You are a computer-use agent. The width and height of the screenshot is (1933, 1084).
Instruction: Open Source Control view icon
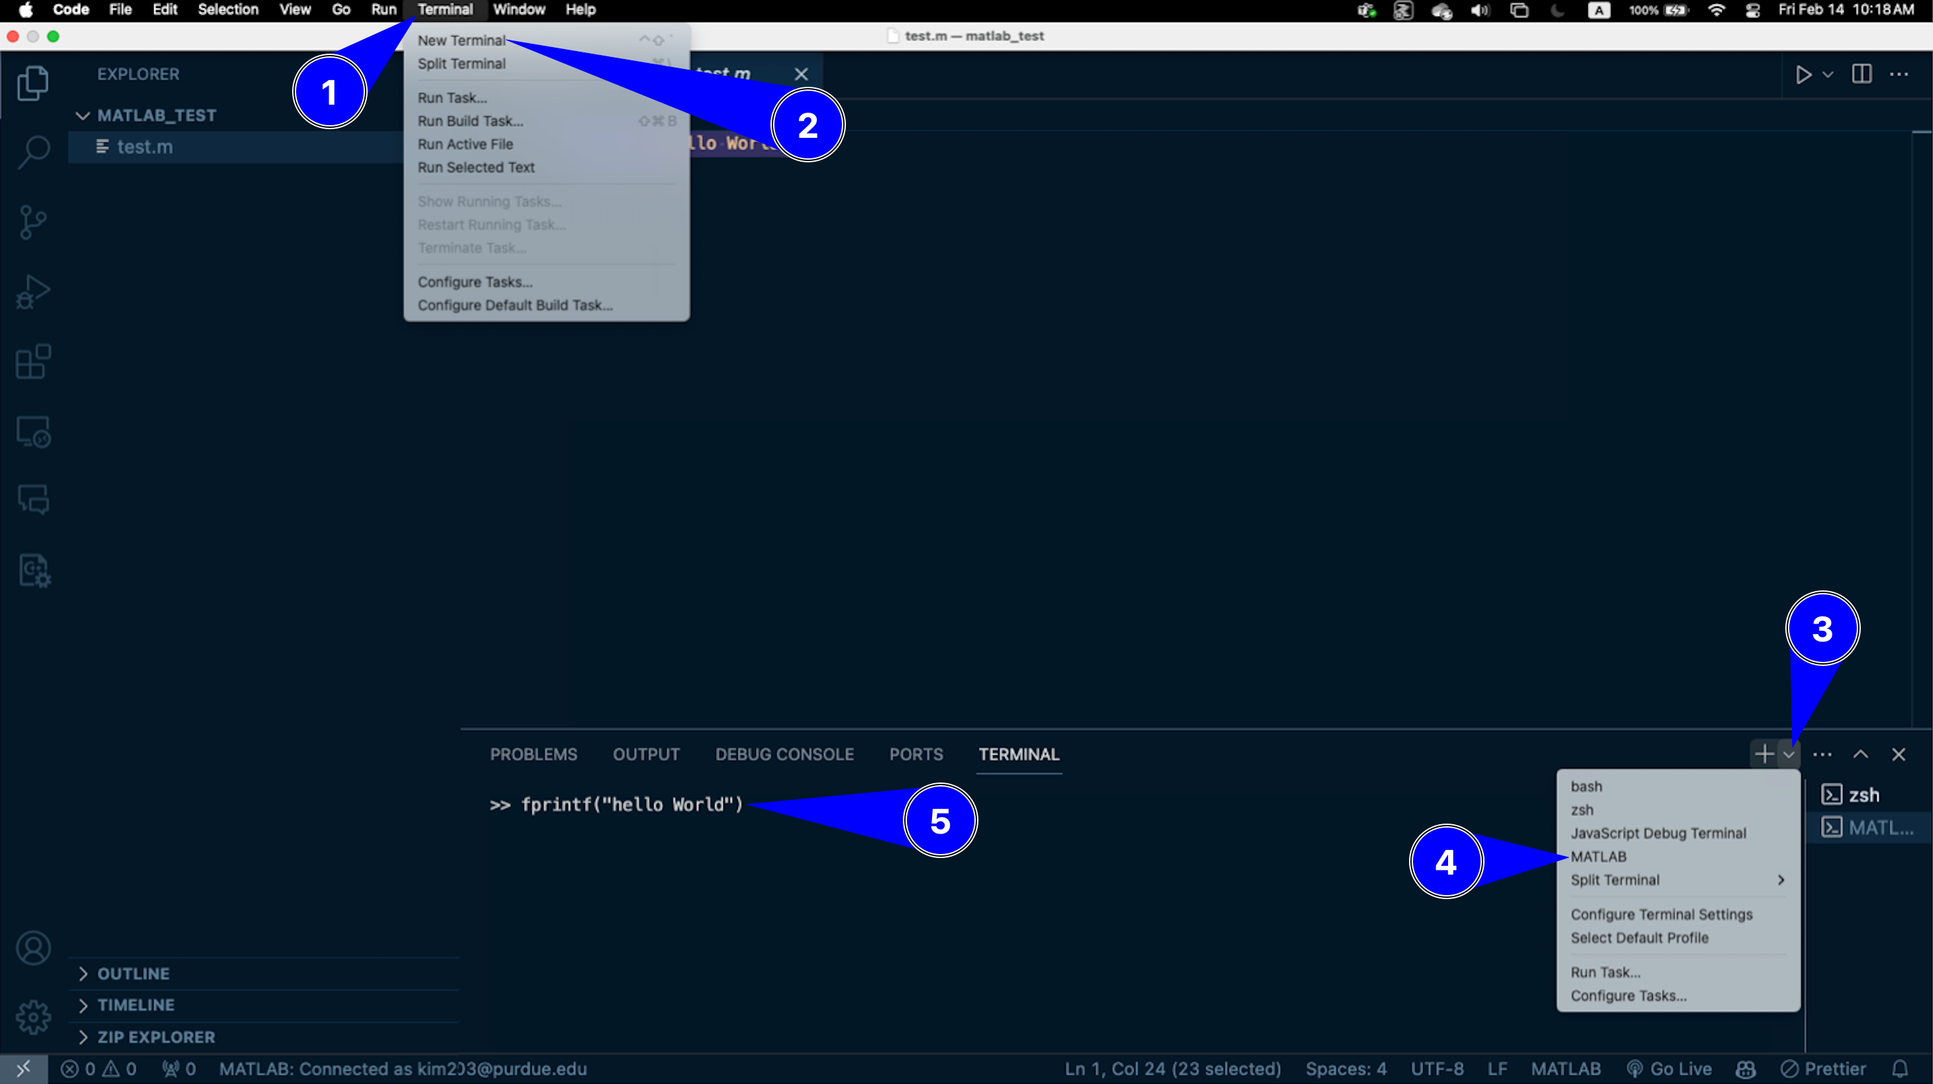pos(33,222)
